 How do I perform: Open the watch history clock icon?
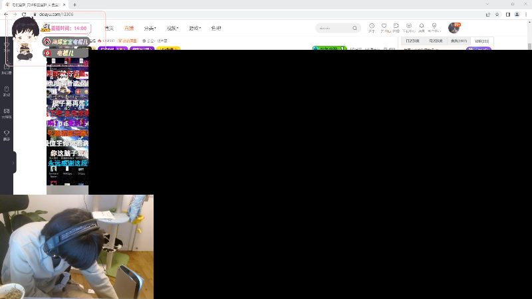coord(372,27)
